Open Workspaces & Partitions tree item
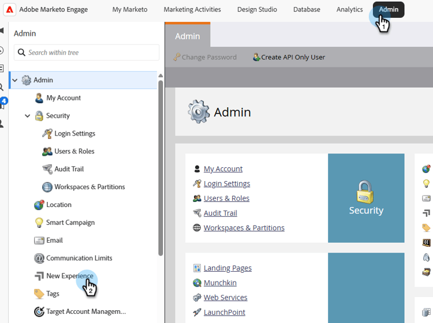The width and height of the screenshot is (433, 323). [89, 187]
